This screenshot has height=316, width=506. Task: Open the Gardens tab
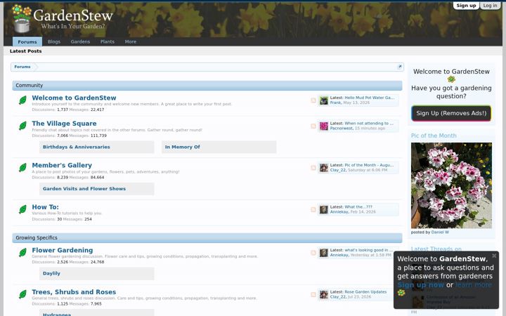[80, 41]
